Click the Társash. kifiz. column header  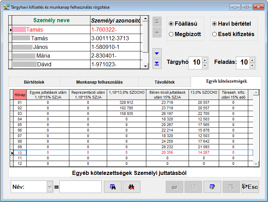click(x=233, y=95)
